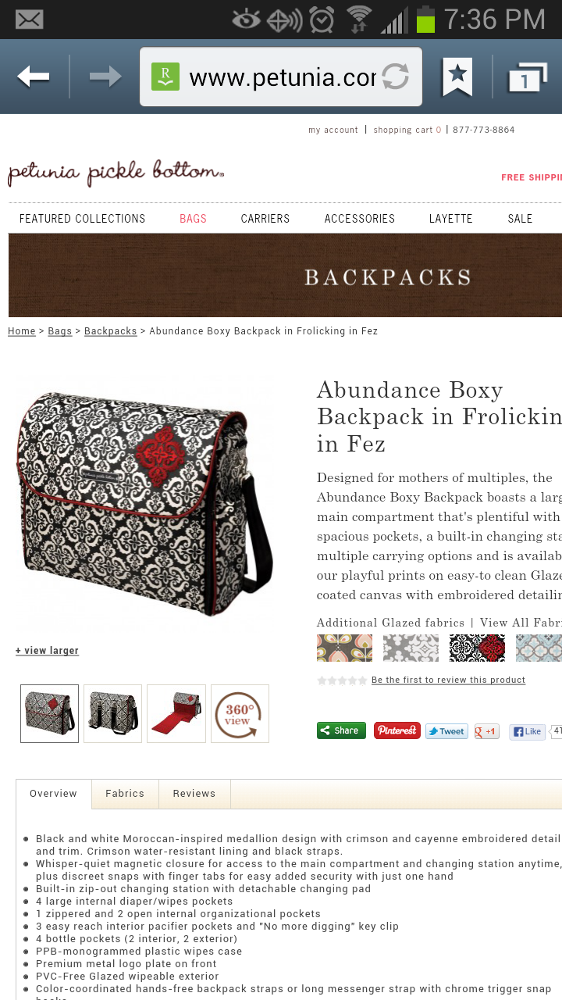Tap the browser forward arrow

105,77
